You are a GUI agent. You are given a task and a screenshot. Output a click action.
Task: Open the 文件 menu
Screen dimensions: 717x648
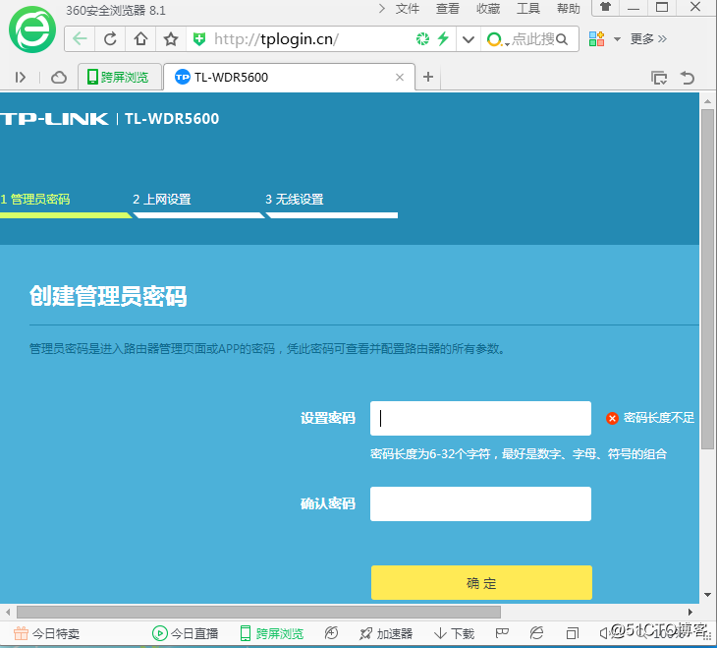pyautogui.click(x=408, y=9)
